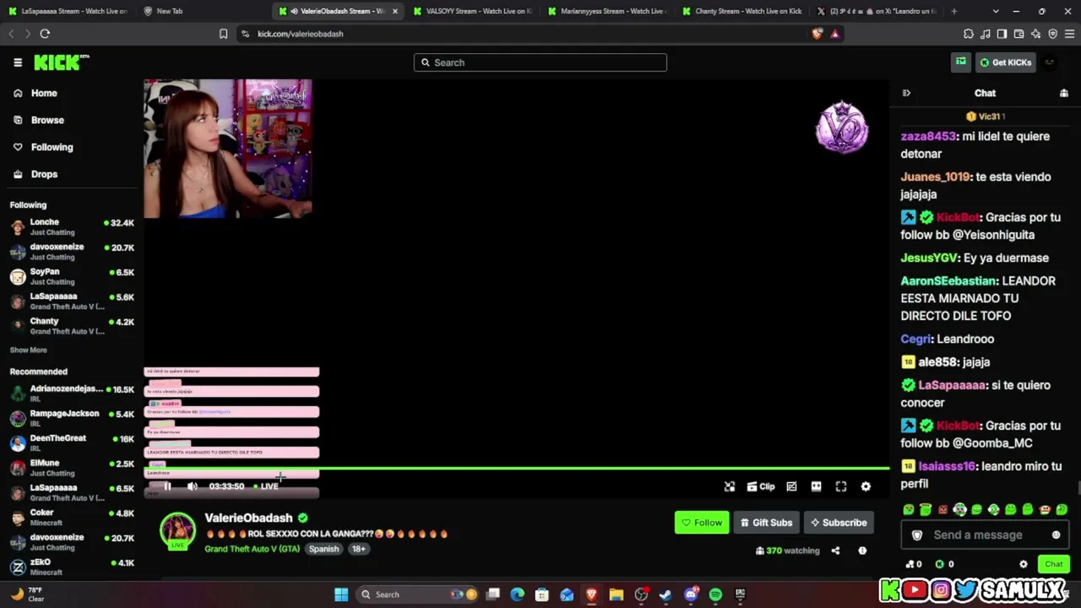Enter fullscreen video mode
The width and height of the screenshot is (1081, 608).
point(841,486)
